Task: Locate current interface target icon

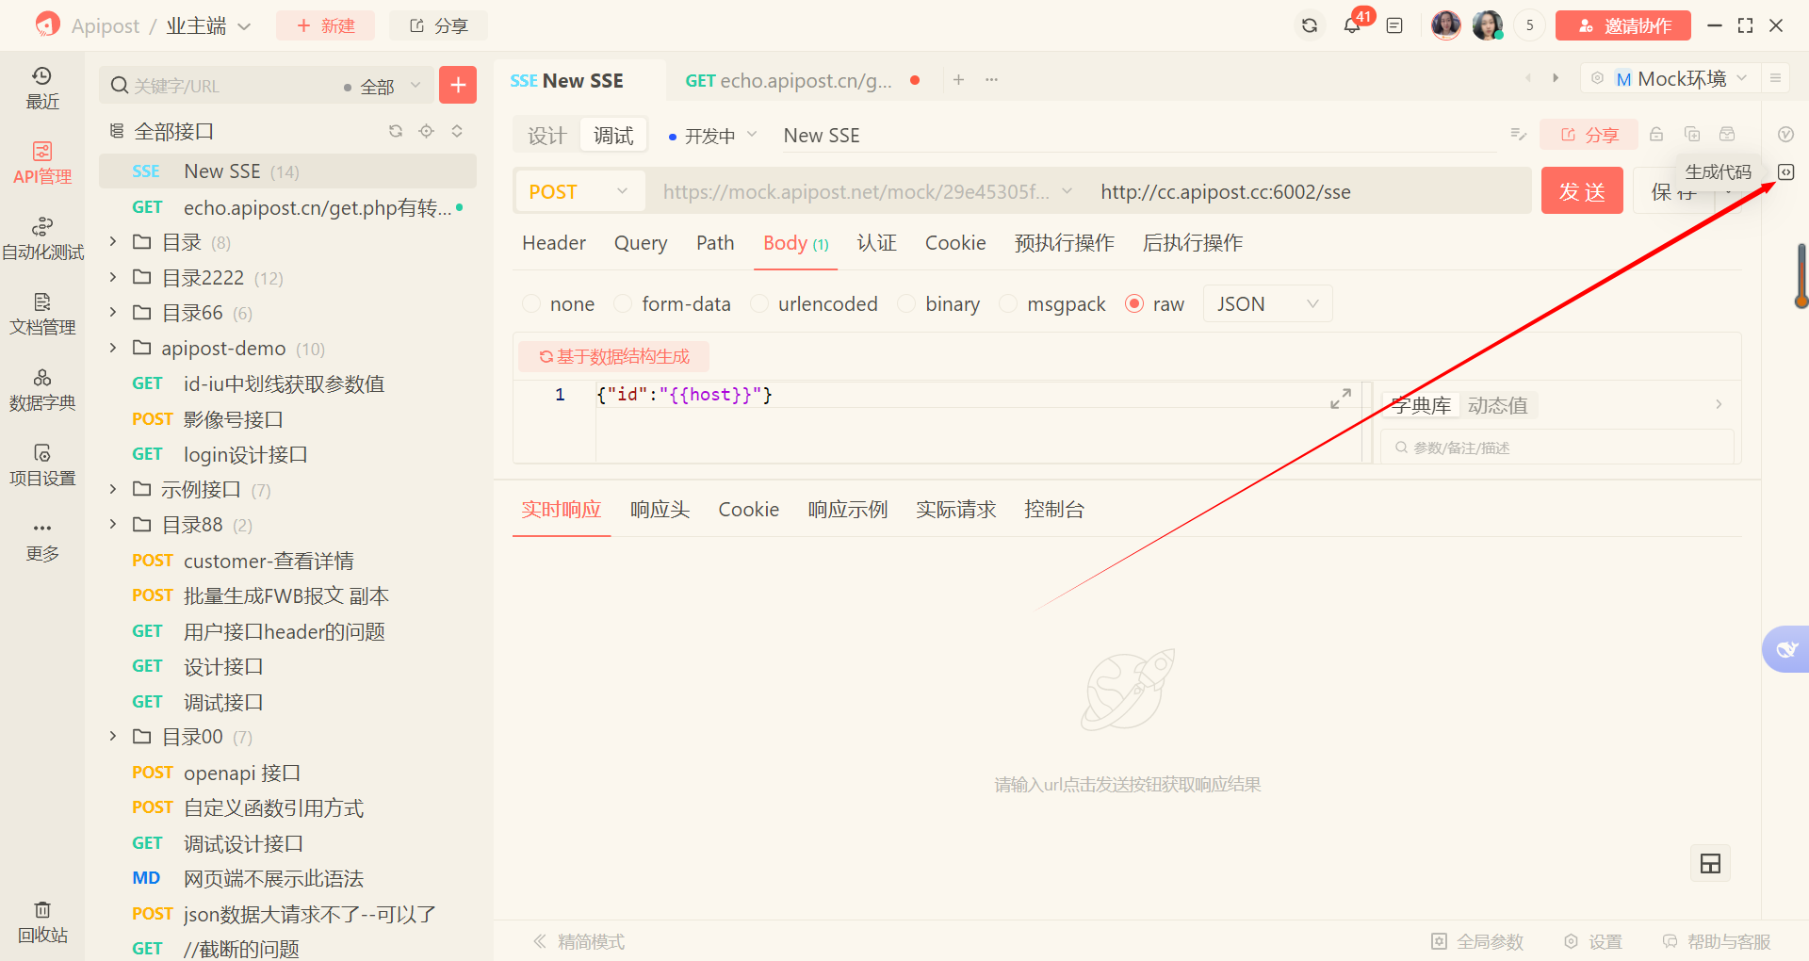Action: coord(427,131)
